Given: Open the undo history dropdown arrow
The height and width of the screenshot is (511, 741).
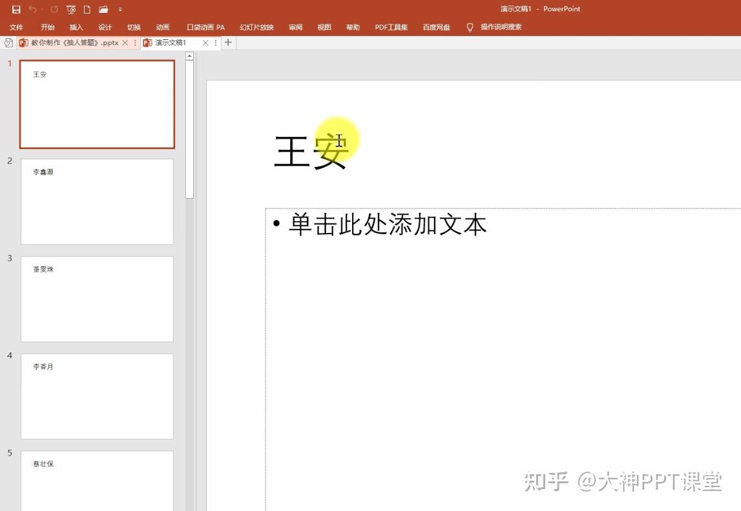Looking at the screenshot, I should tap(41, 10).
